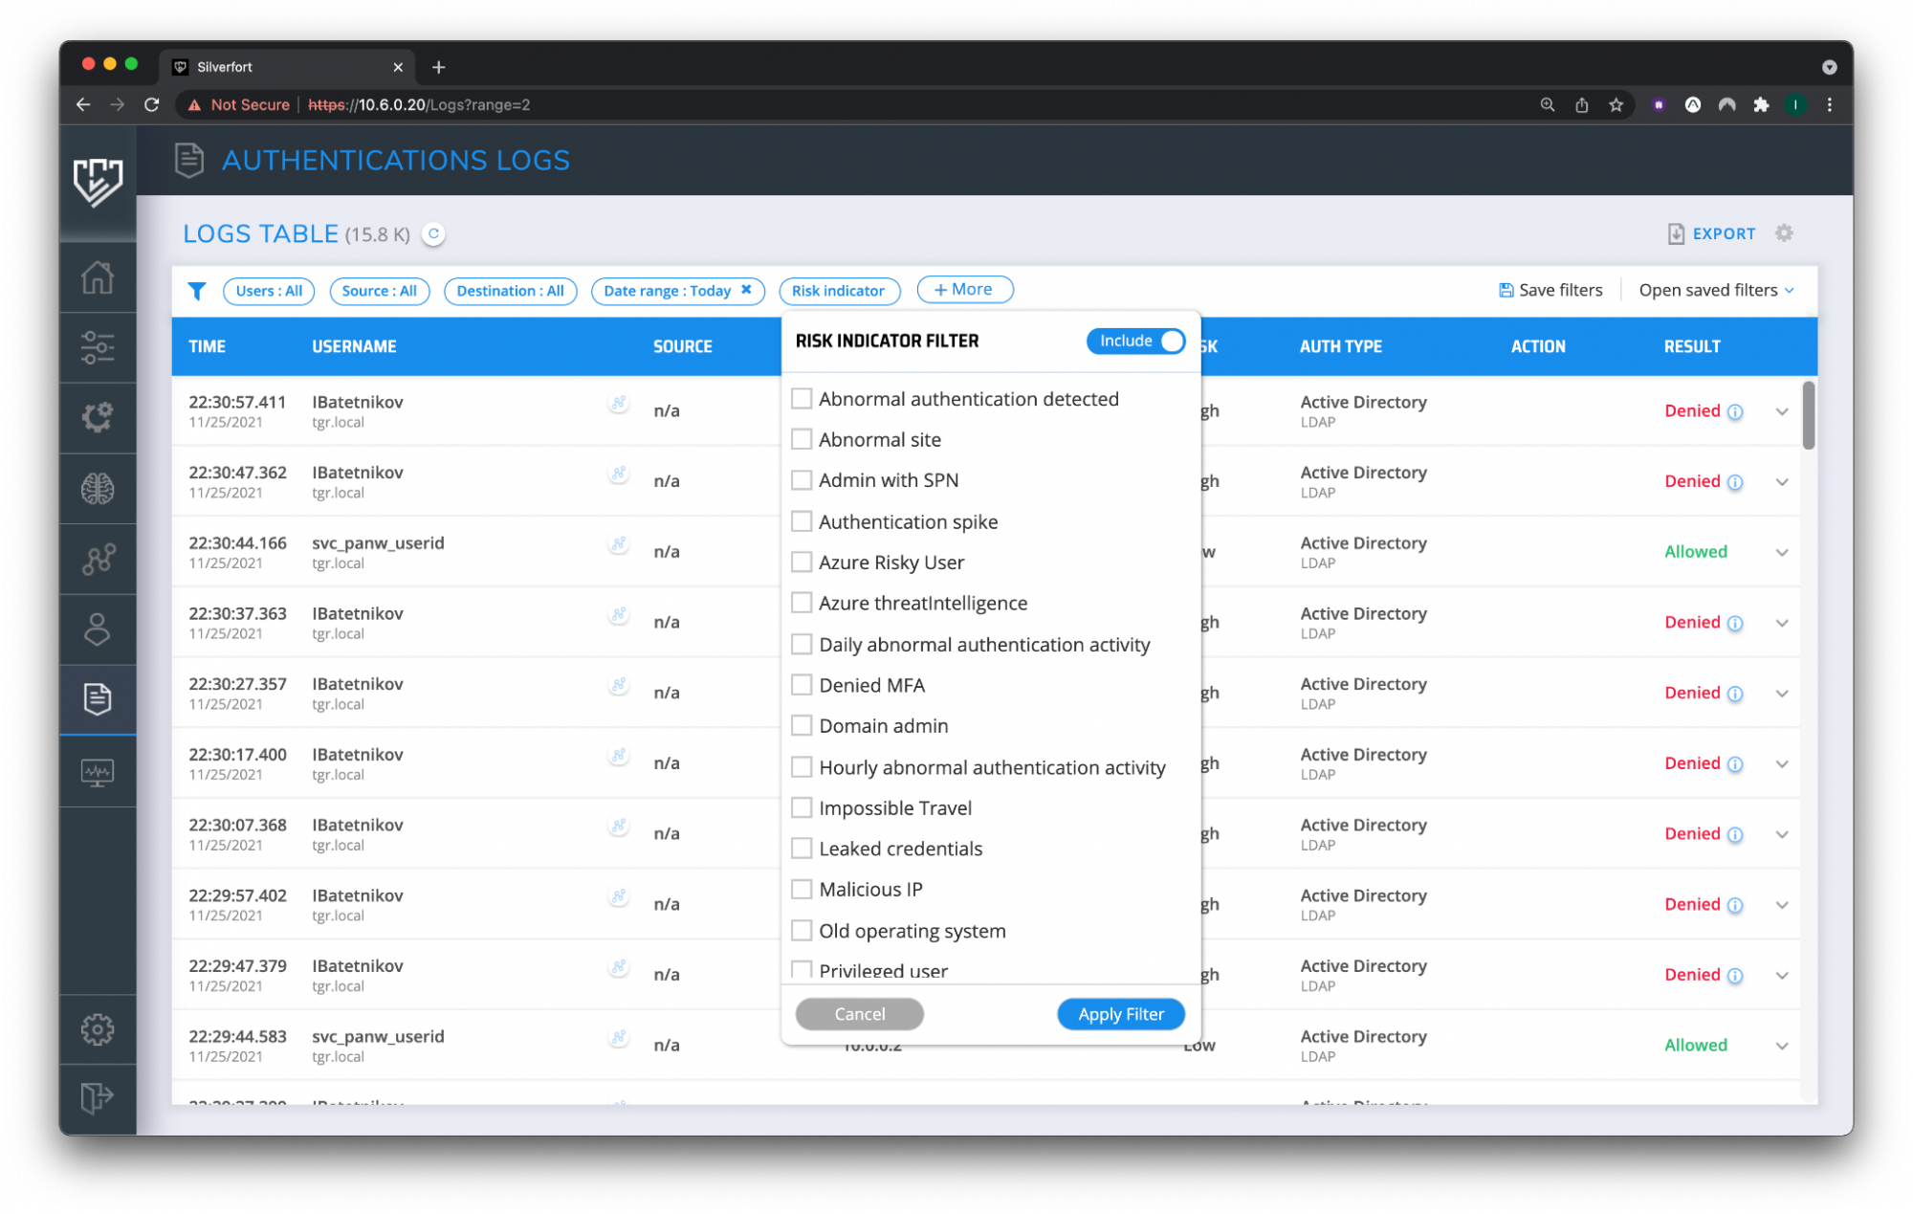Refresh the logs table
Screen dimensions: 1913x1214
click(433, 234)
